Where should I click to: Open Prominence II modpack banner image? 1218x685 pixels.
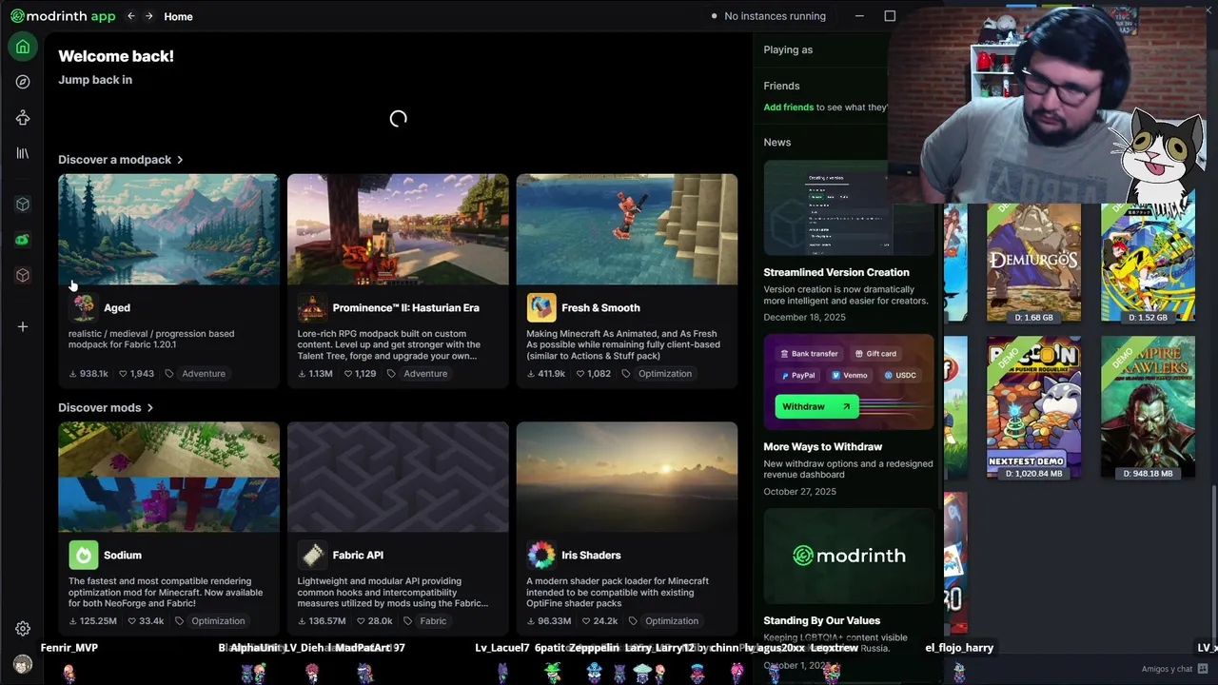pos(398,228)
